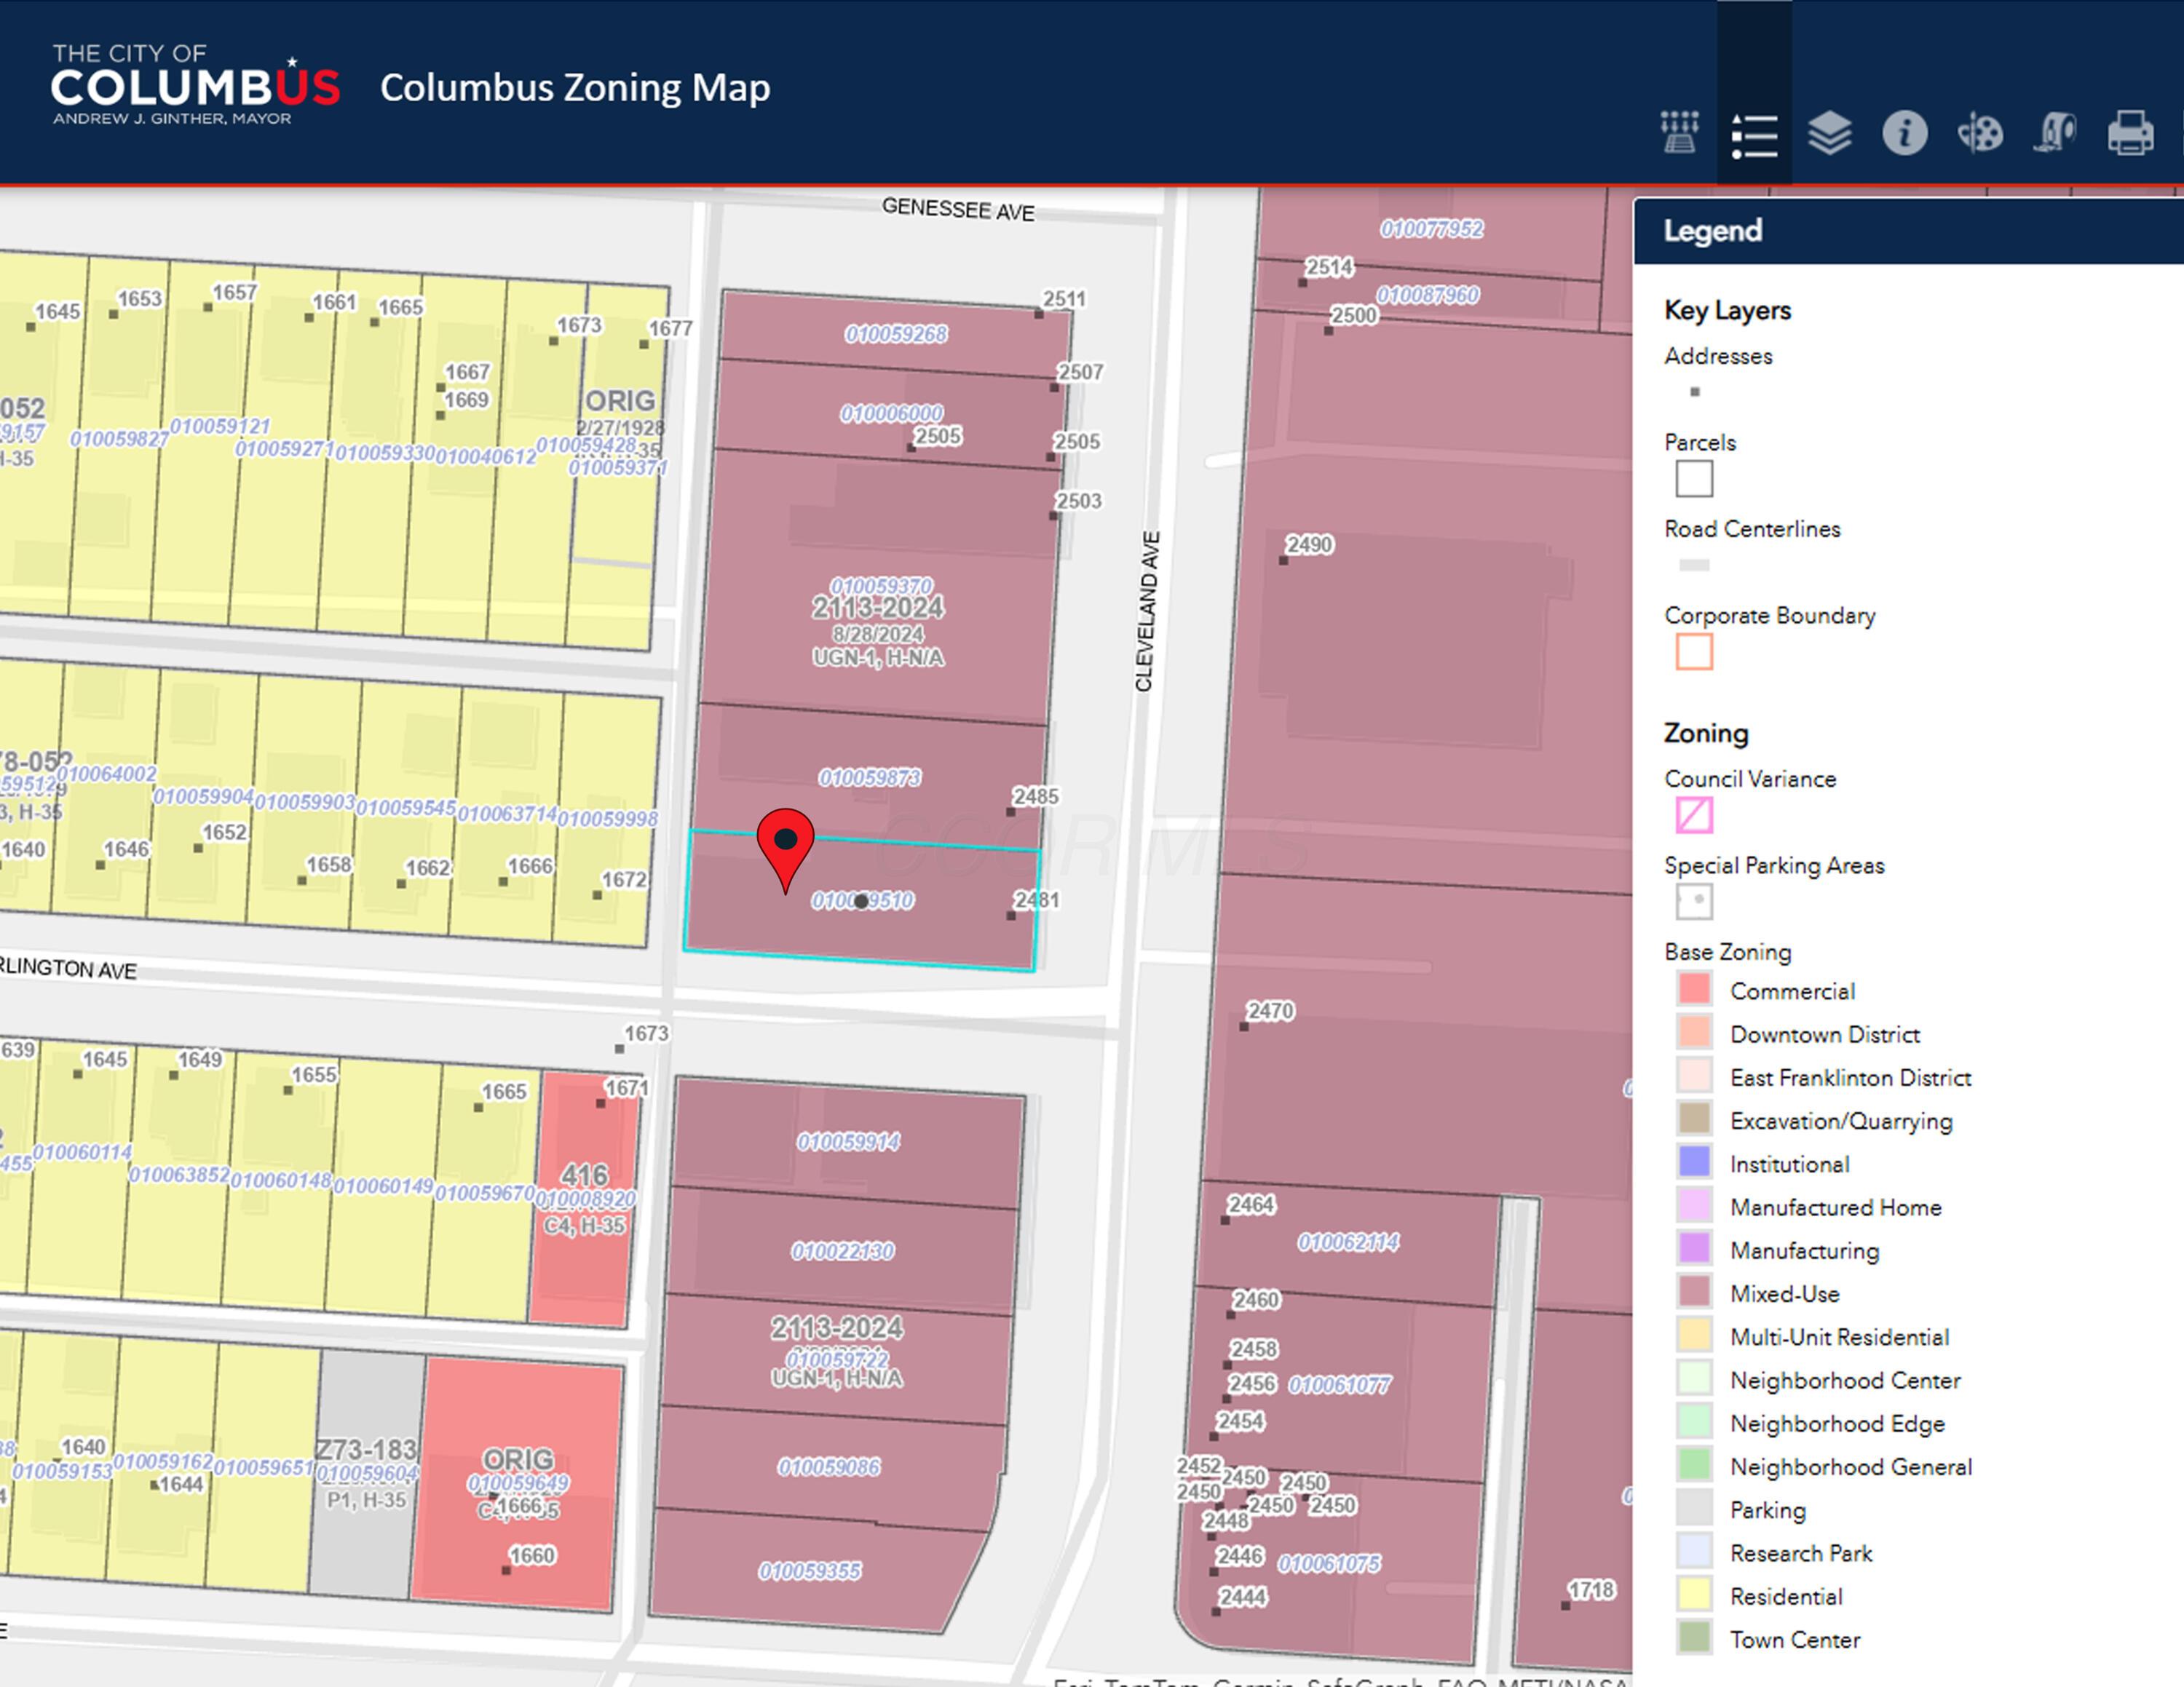
Task: Click the Council Variance legend symbol
Action: click(1694, 816)
